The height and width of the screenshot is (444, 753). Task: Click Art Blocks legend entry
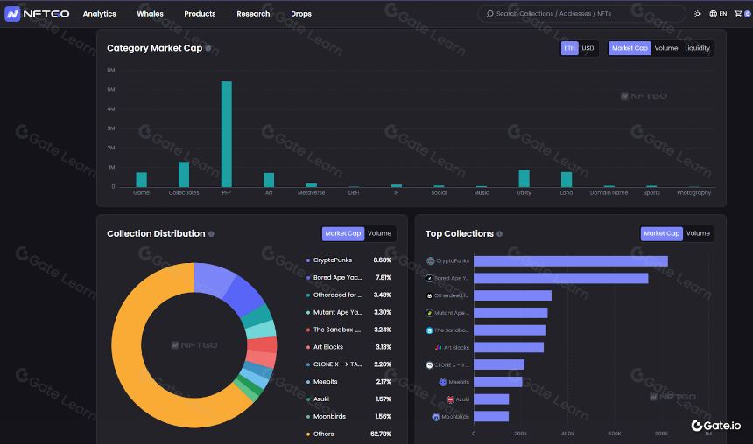click(348, 347)
